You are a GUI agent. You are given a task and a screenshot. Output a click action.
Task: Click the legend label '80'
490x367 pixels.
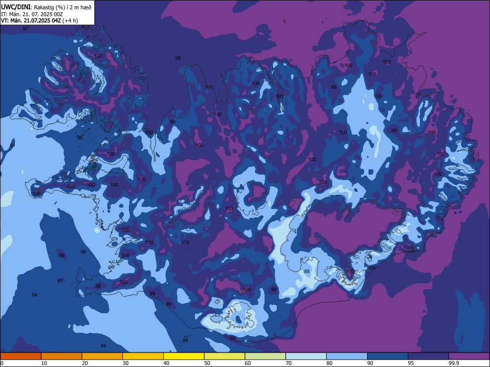(329, 363)
